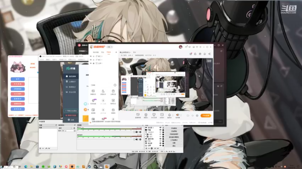
Task: Hide the first source in the OBS sources list
Action: click(160, 128)
